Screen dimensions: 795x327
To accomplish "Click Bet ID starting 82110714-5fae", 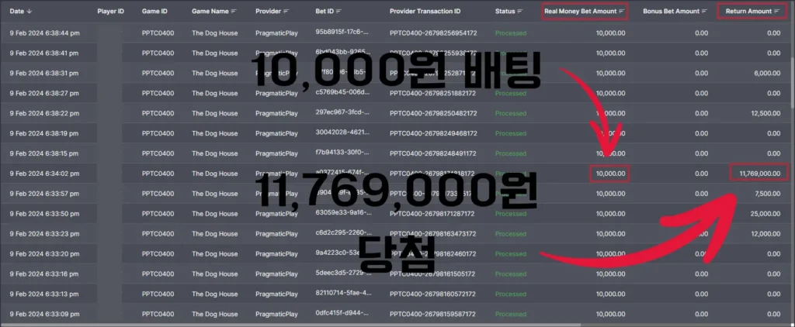I will coord(342,293).
